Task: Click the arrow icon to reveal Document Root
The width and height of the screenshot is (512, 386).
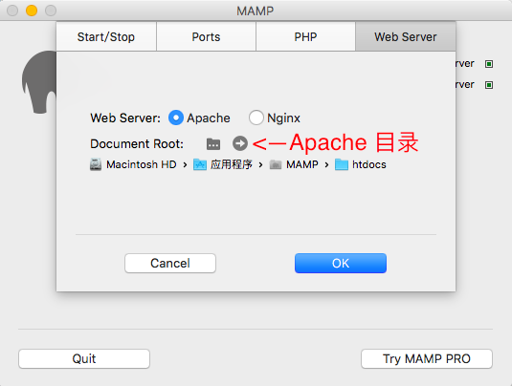Action: 240,143
